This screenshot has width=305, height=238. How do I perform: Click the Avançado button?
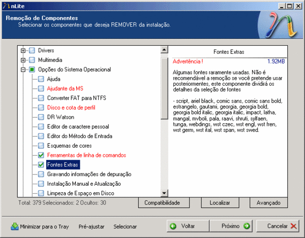[x=268, y=202]
